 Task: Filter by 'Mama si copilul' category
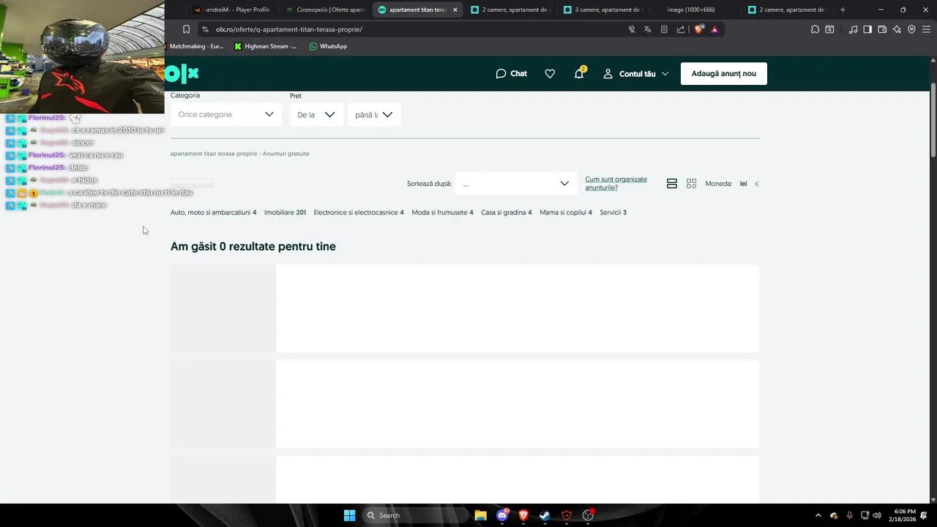coord(566,212)
